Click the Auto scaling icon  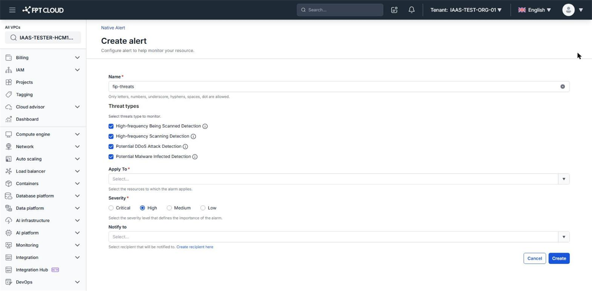coord(8,159)
